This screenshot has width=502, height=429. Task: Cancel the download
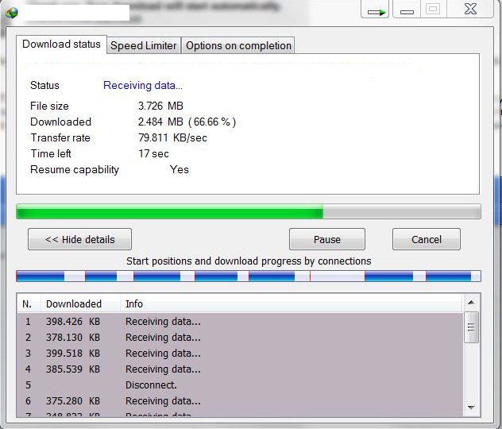point(426,239)
